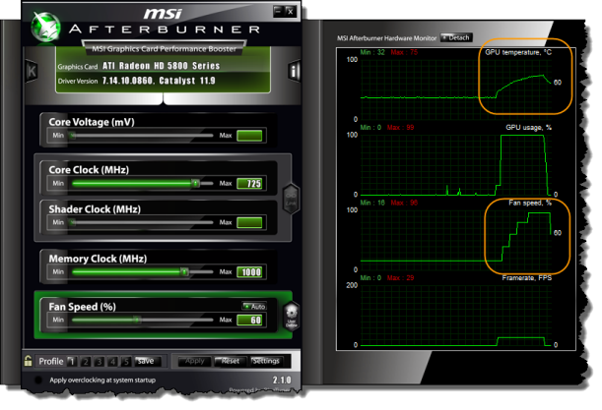
Task: Click the Fan Speed slider handle
Action: [137, 320]
